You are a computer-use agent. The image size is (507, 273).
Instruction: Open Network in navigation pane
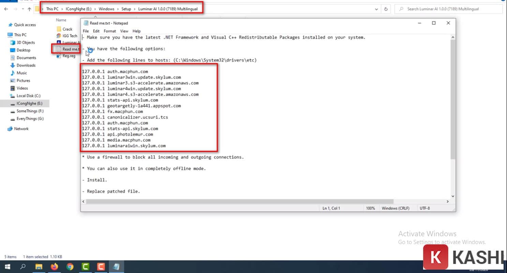coord(18,129)
